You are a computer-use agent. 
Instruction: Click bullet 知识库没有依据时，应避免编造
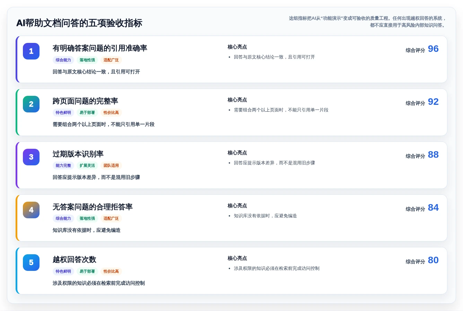click(x=265, y=216)
